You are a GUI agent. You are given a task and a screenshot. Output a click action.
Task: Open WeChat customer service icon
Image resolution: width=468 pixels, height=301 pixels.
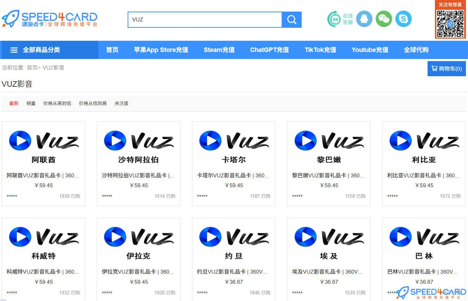[384, 19]
